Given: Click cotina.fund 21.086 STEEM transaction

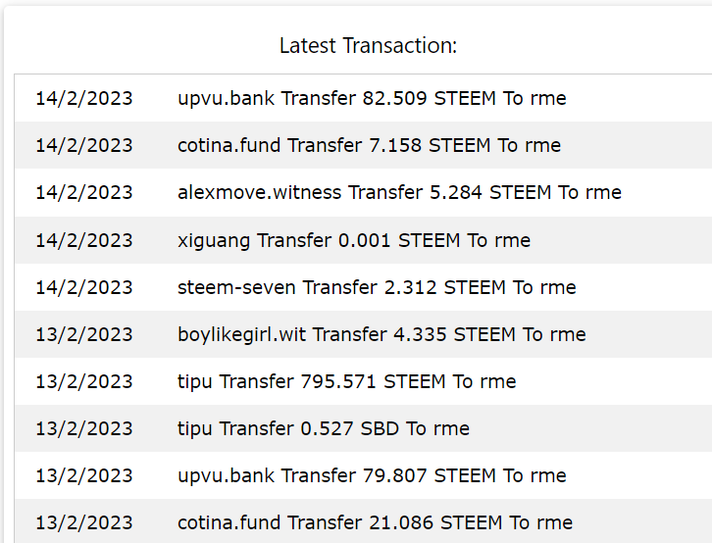Looking at the screenshot, I should coord(363,521).
